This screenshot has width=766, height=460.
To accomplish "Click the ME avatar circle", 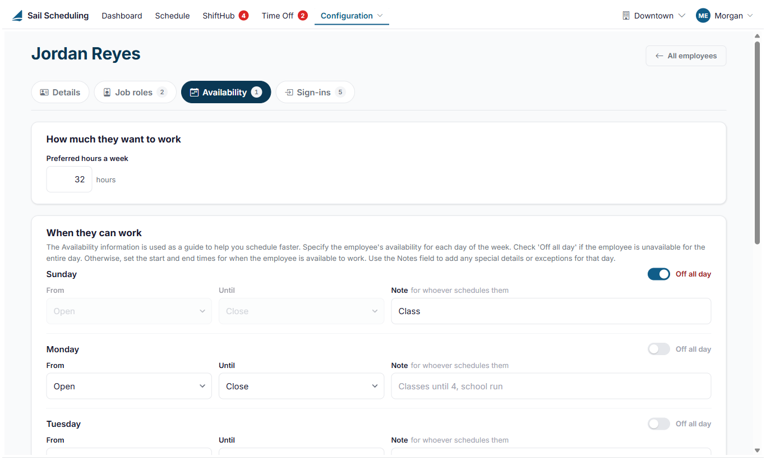I will 703,16.
